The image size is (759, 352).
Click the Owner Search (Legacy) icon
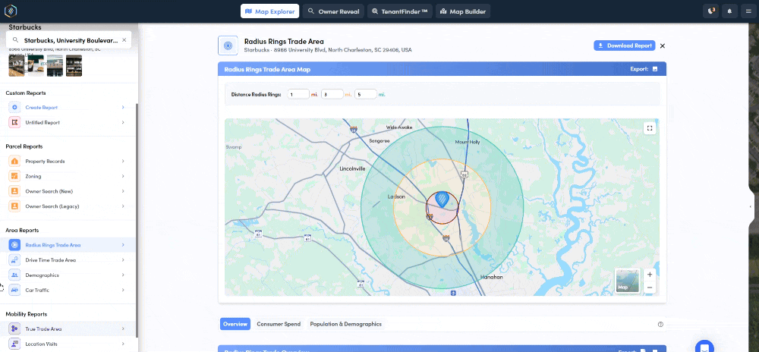click(14, 206)
